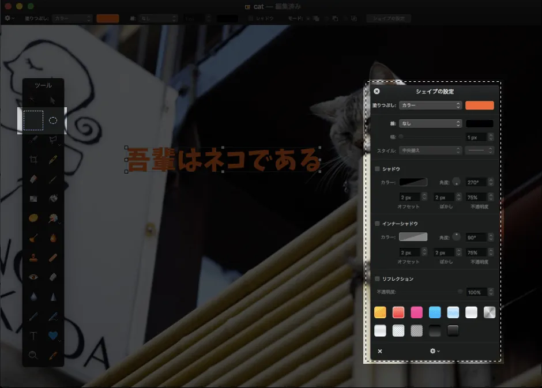
Task: Open the スタイル 中央揃え dropdown
Action: click(430, 150)
